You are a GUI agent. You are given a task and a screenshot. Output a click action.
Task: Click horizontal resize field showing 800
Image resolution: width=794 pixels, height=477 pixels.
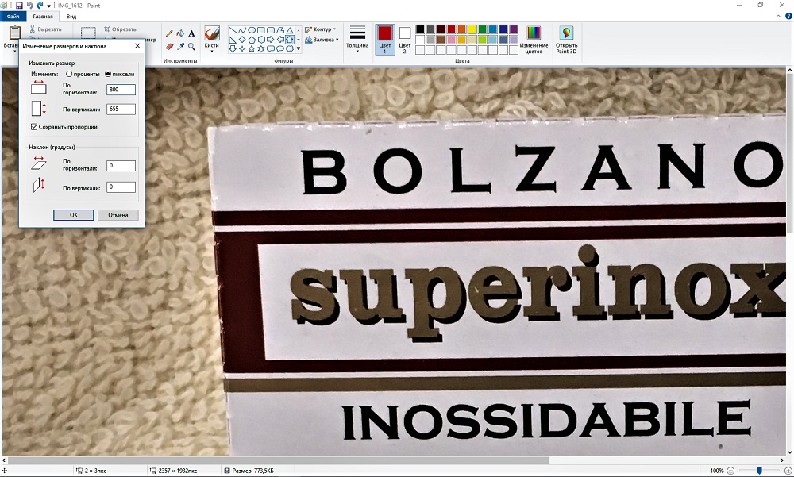click(121, 90)
